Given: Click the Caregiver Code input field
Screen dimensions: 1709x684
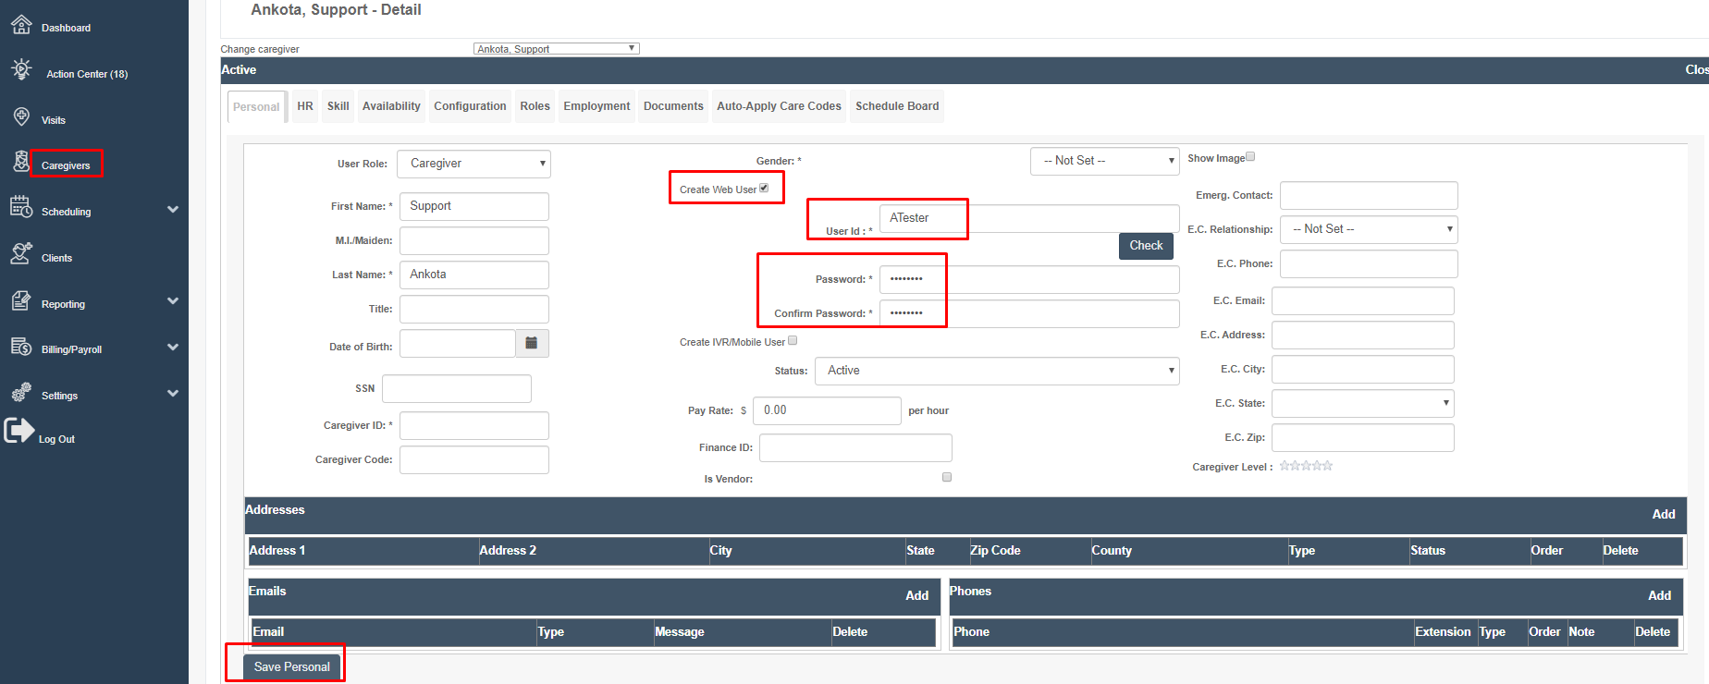Looking at the screenshot, I should click(x=474, y=459).
